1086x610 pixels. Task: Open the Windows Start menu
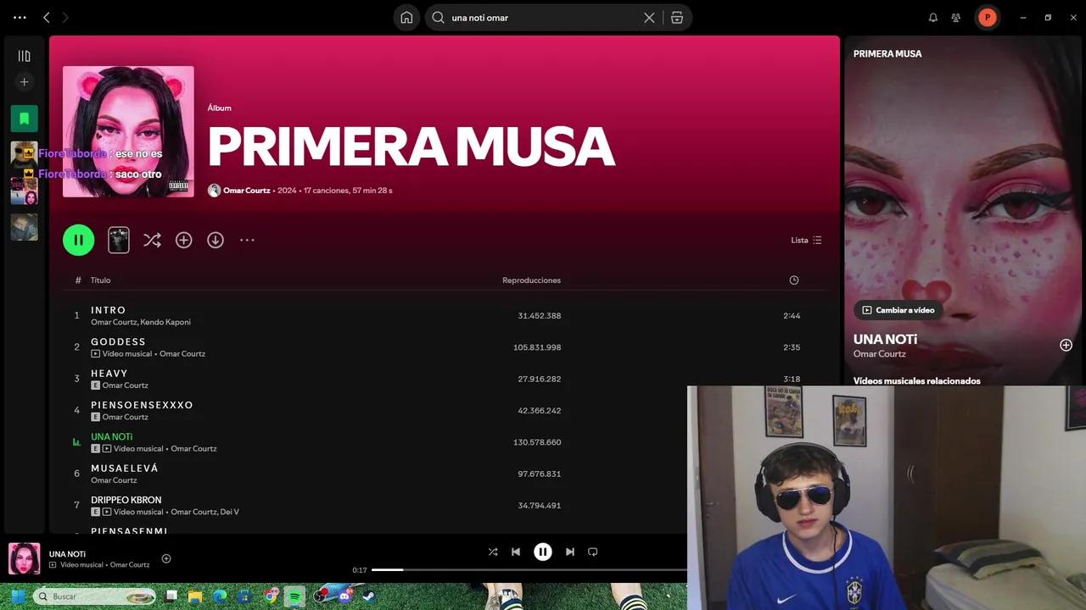pyautogui.click(x=18, y=596)
